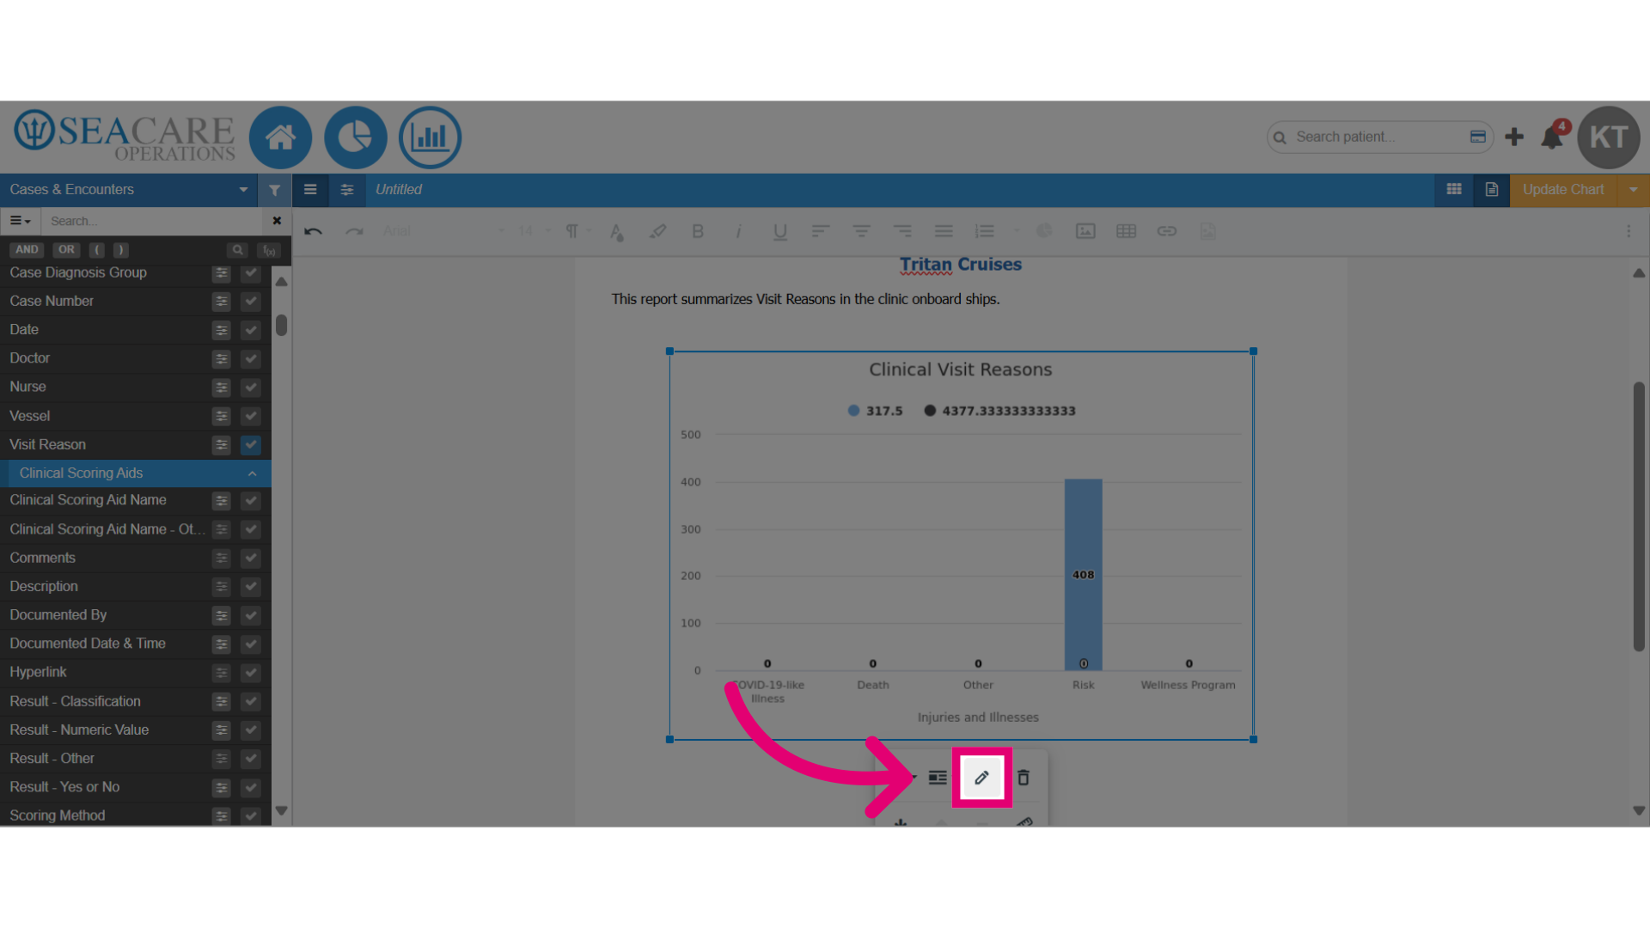The height and width of the screenshot is (928, 1650).
Task: Open Update Chart dropdown arrow
Action: (x=1633, y=190)
